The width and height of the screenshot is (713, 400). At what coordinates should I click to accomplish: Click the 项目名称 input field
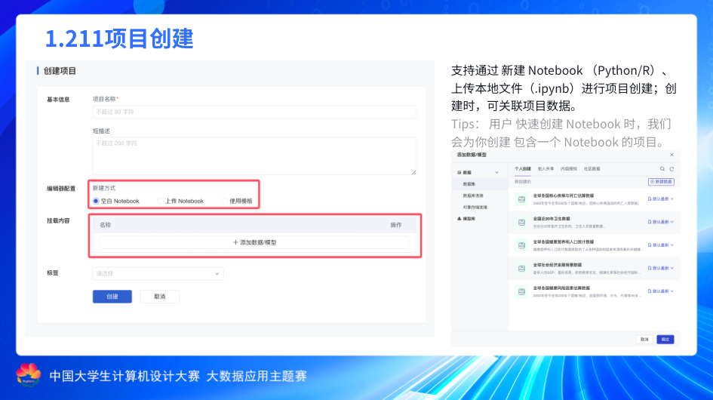(254, 112)
